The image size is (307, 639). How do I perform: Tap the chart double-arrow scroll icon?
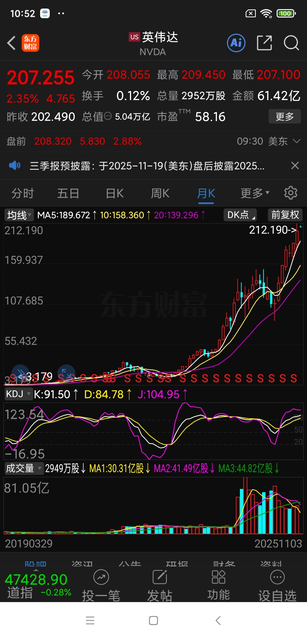(x=20, y=373)
